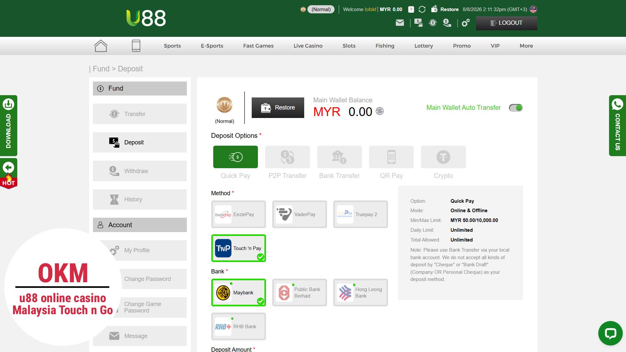Open the home page icon

pyautogui.click(x=101, y=46)
